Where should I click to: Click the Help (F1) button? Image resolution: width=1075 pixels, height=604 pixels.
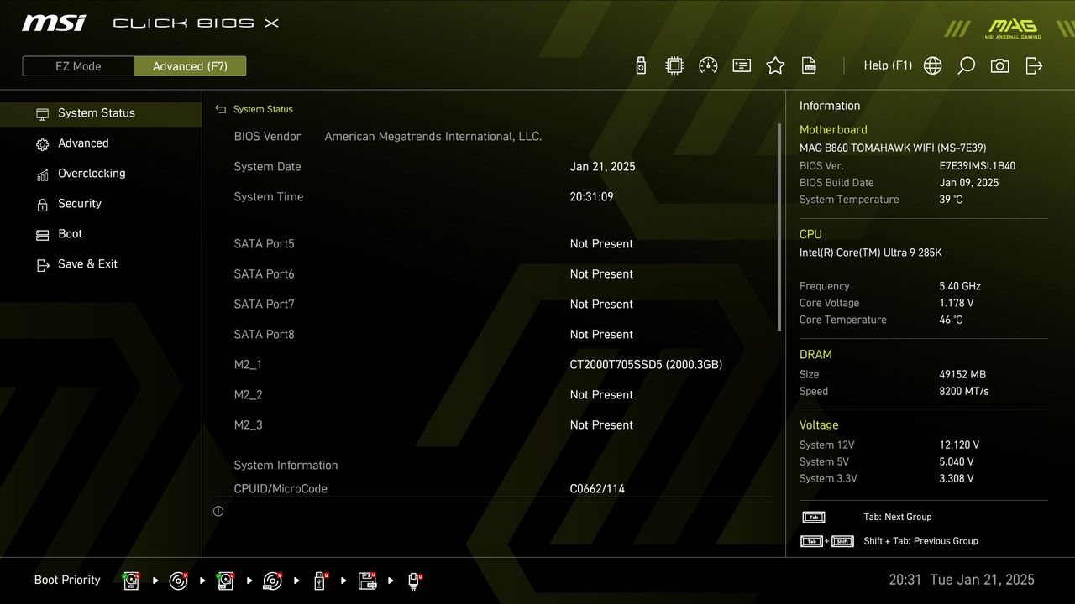point(888,65)
